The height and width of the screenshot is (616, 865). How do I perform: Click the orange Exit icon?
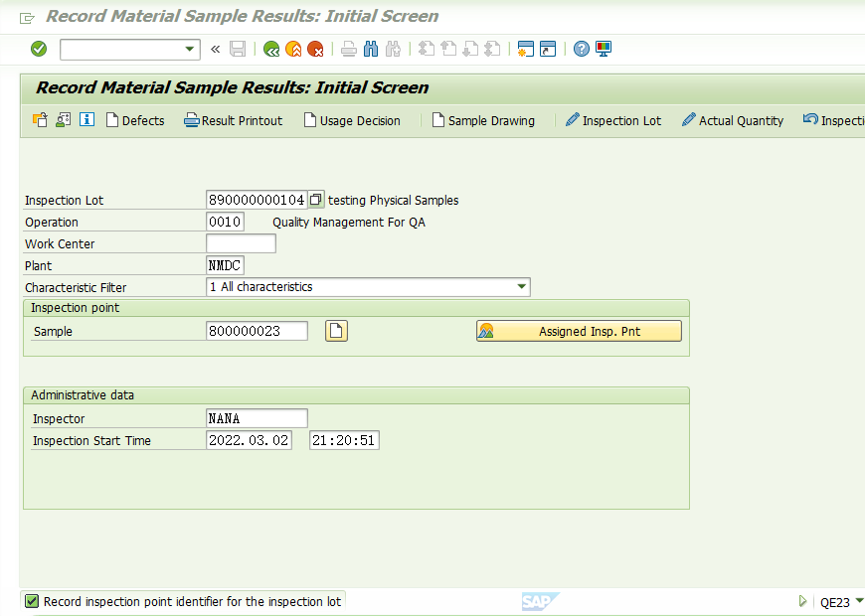[x=293, y=49]
